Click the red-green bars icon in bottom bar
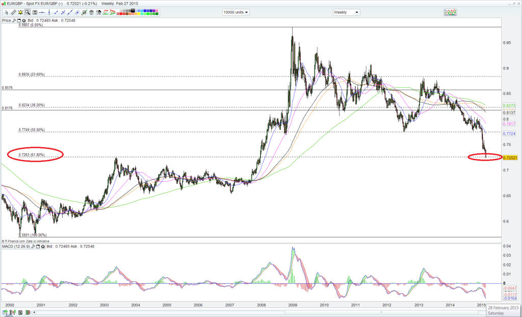 [28, 312]
